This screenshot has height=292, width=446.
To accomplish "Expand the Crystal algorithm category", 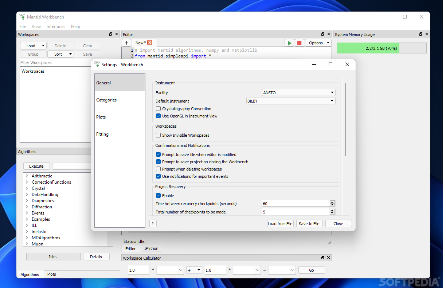I will [x=27, y=188].
